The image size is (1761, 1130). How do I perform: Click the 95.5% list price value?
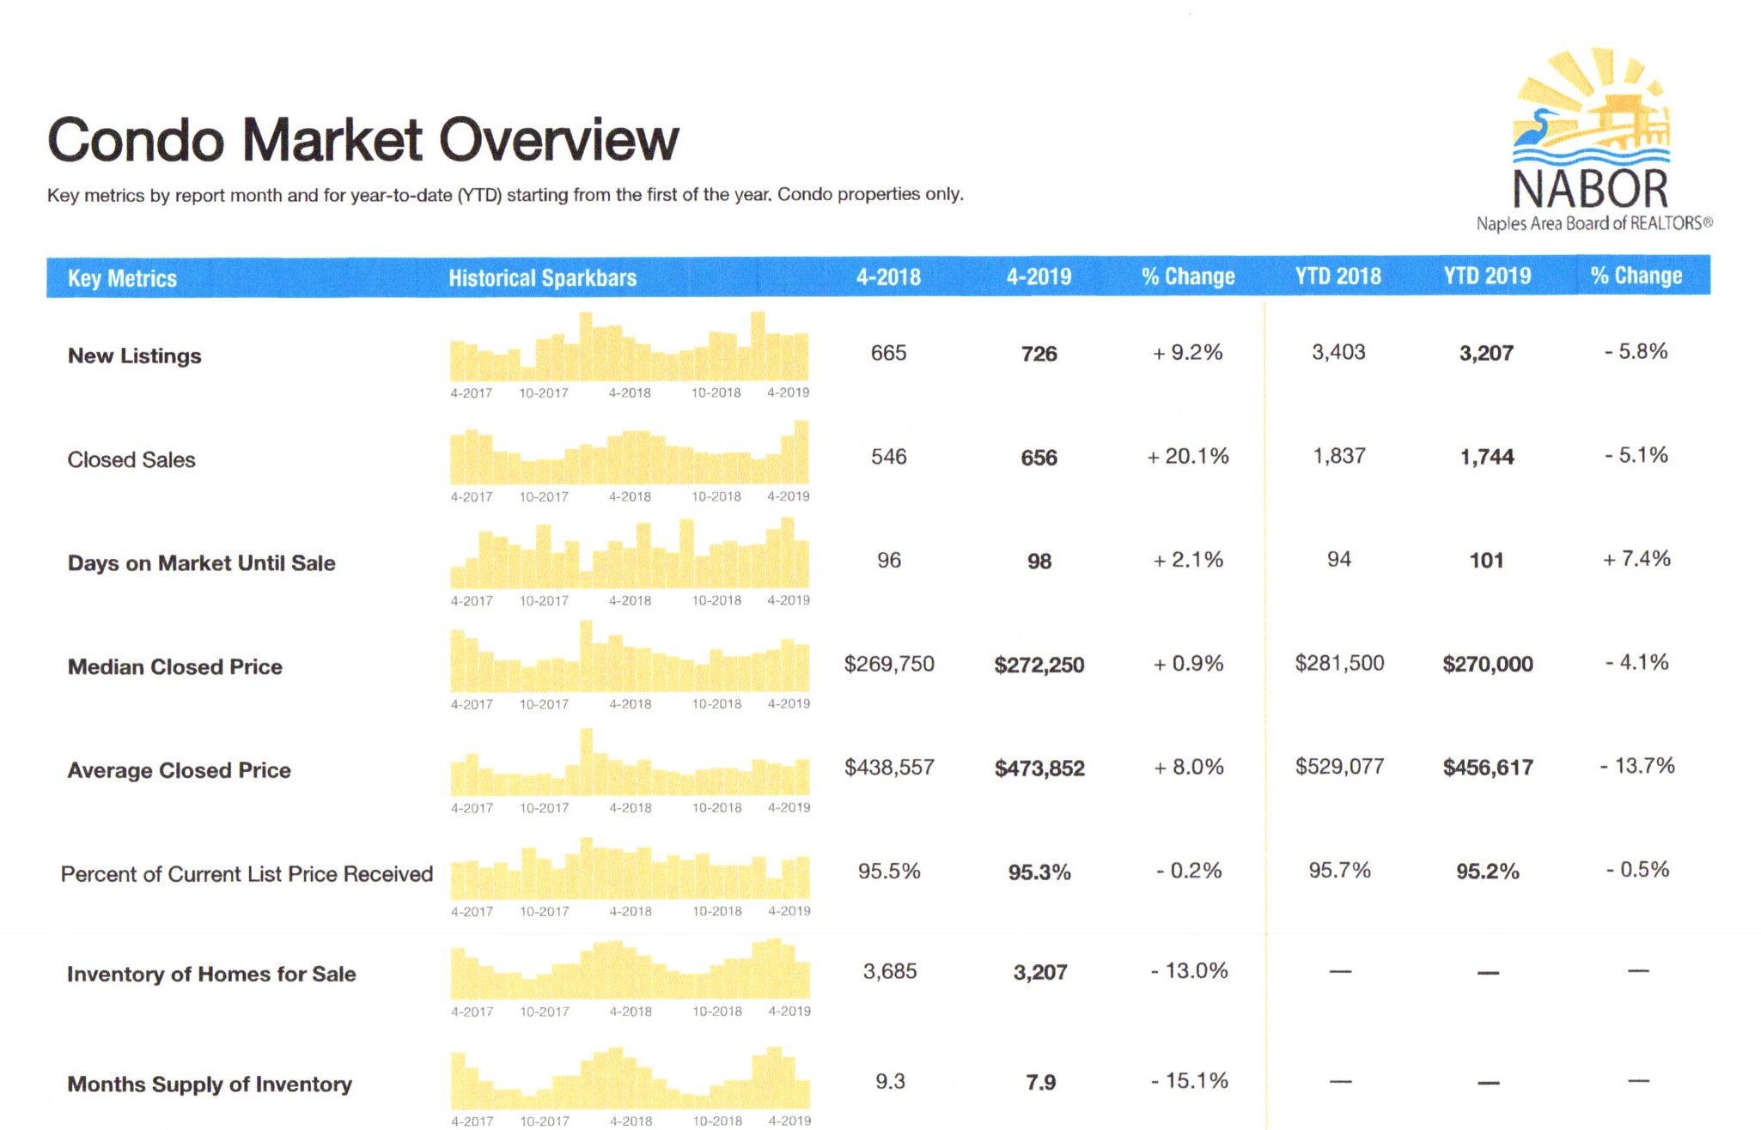pyautogui.click(x=889, y=871)
